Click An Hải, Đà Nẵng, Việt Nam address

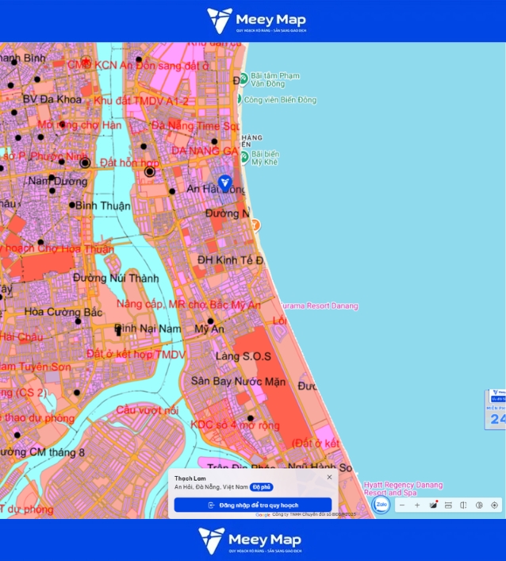point(211,487)
